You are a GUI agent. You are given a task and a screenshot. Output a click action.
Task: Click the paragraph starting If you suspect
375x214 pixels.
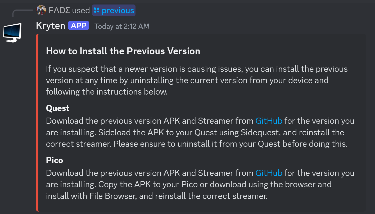click(x=197, y=80)
